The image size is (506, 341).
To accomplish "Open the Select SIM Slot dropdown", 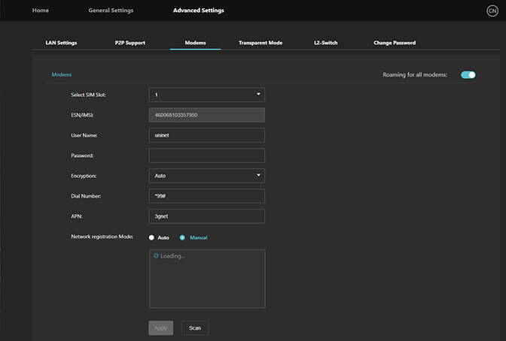I will [x=207, y=95].
